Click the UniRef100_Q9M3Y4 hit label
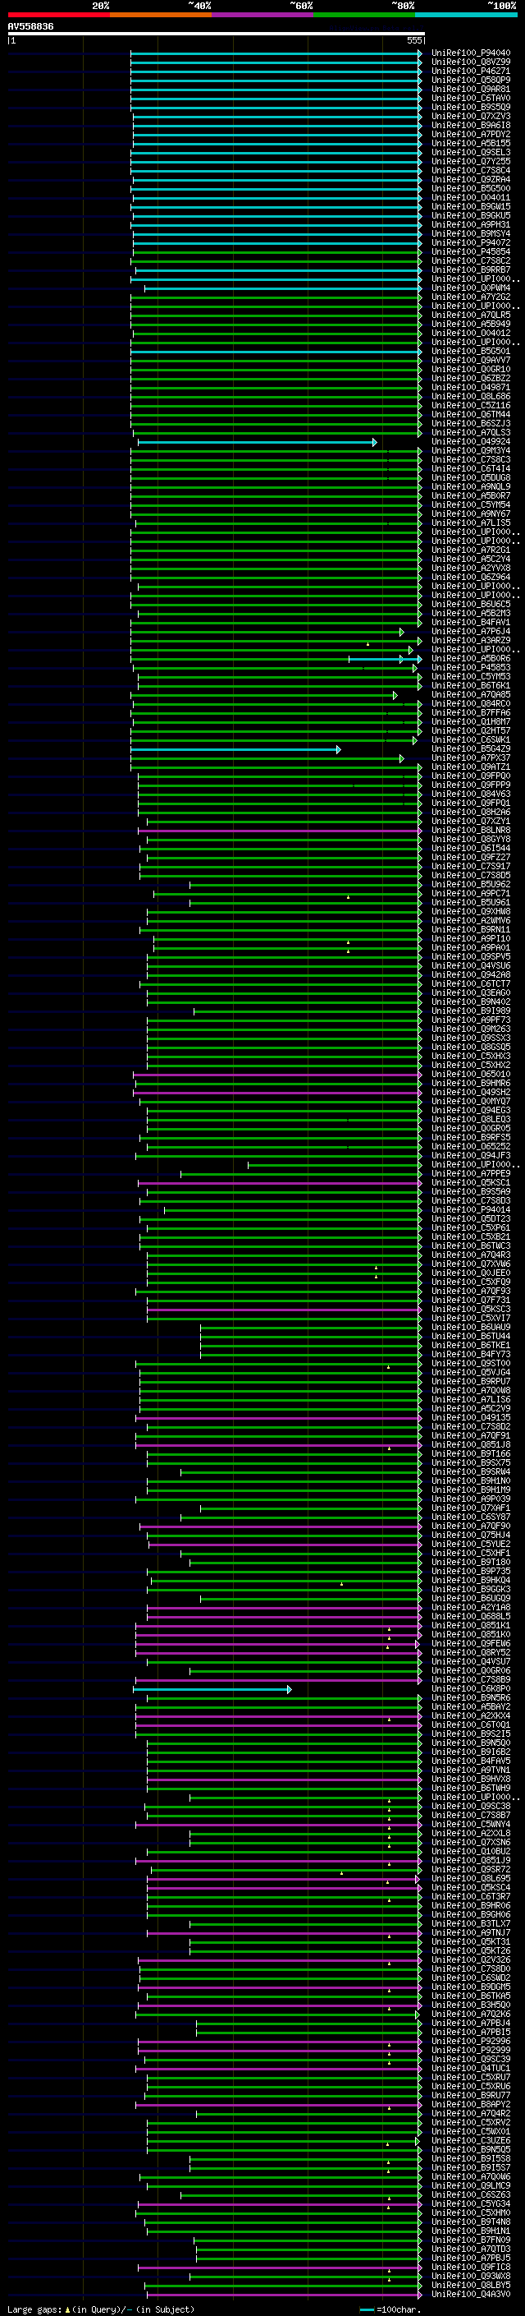The width and height of the screenshot is (525, 2316). click(x=471, y=450)
